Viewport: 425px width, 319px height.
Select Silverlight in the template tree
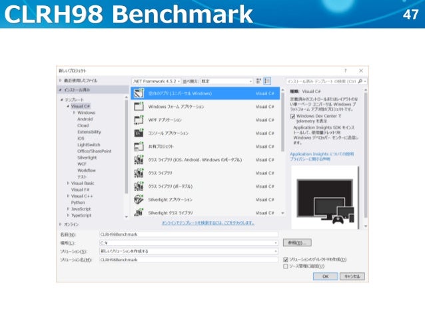click(87, 157)
